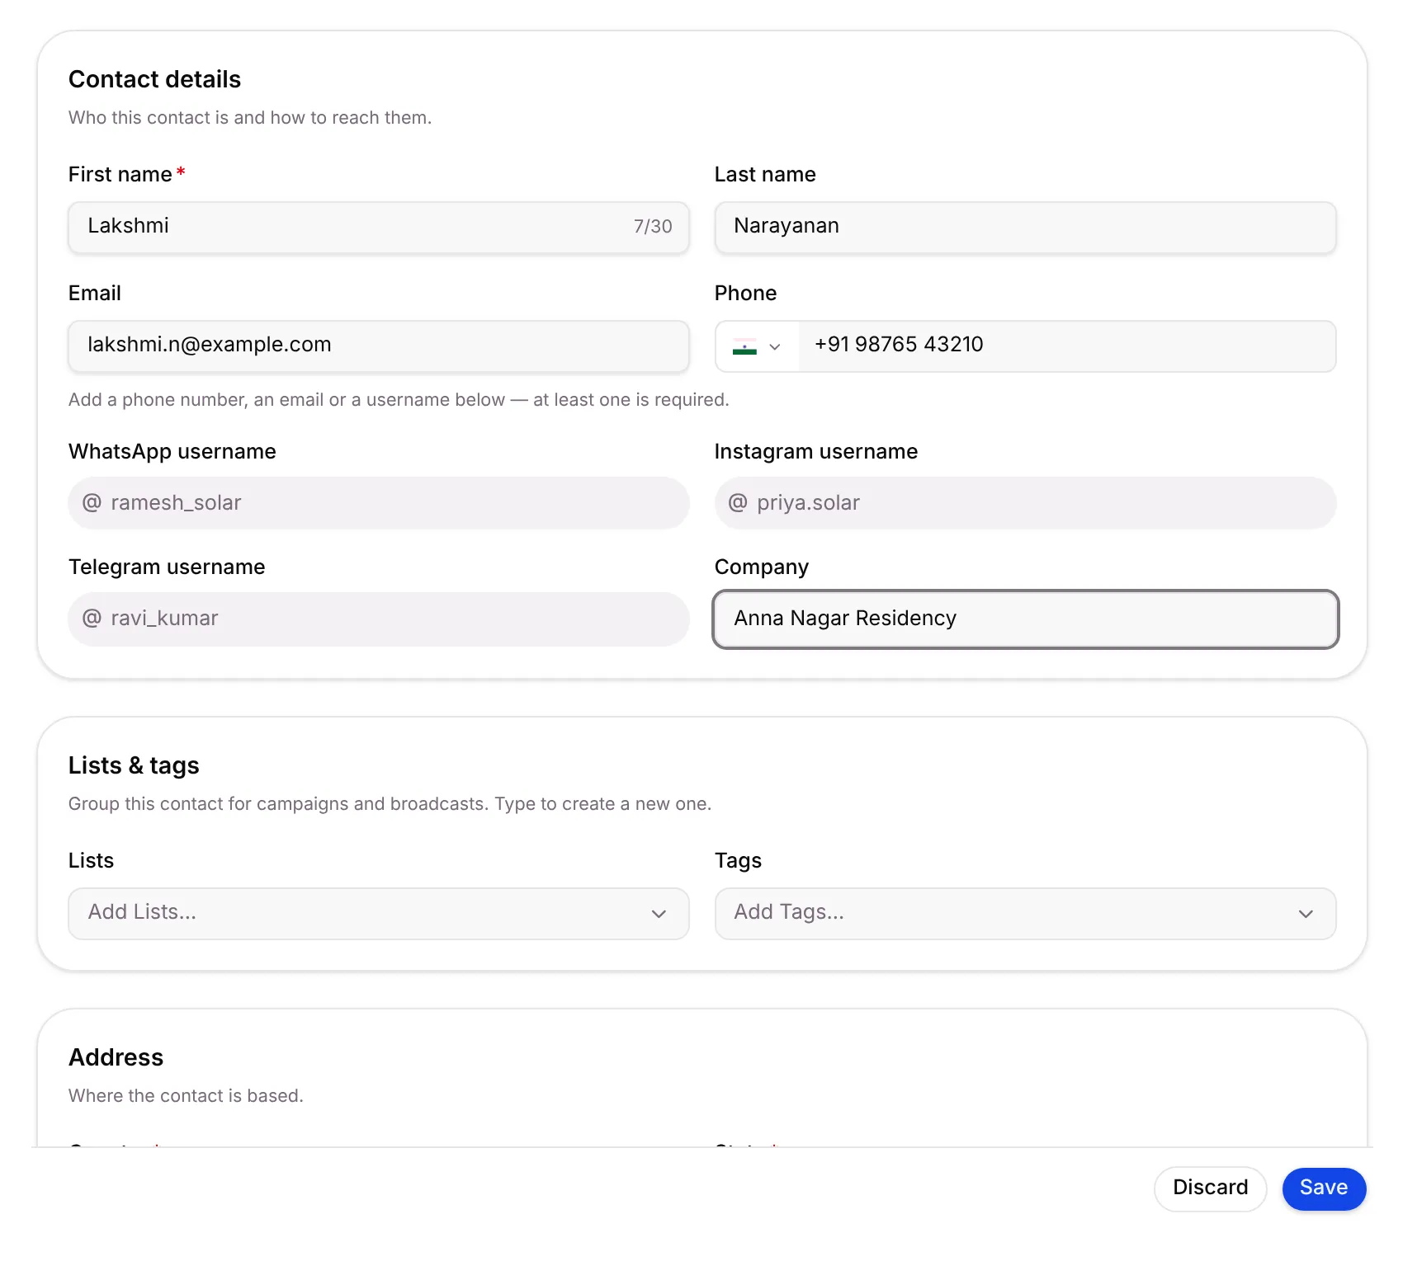Expand the Add Tags dropdown

1025,913
